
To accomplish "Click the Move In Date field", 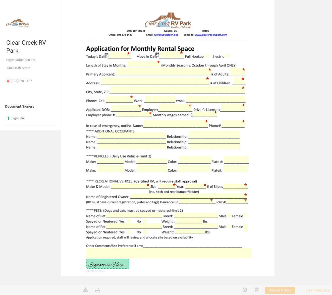I will click(x=171, y=54).
